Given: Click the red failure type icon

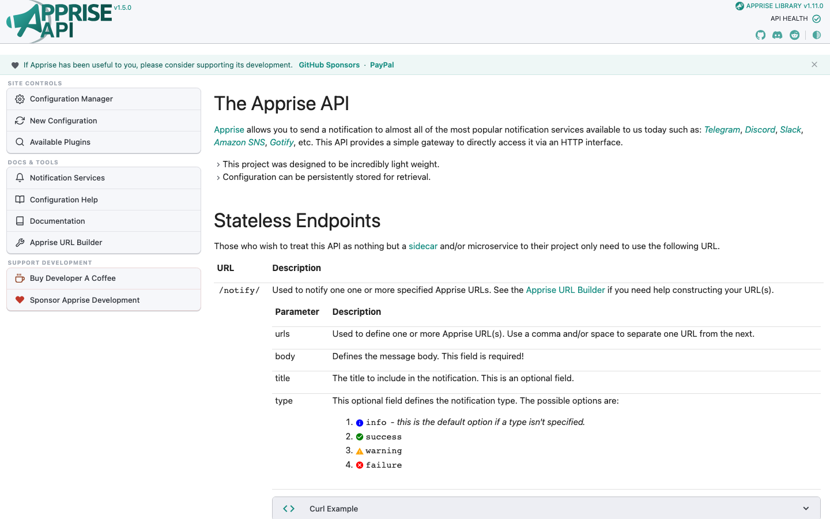Looking at the screenshot, I should pos(360,465).
